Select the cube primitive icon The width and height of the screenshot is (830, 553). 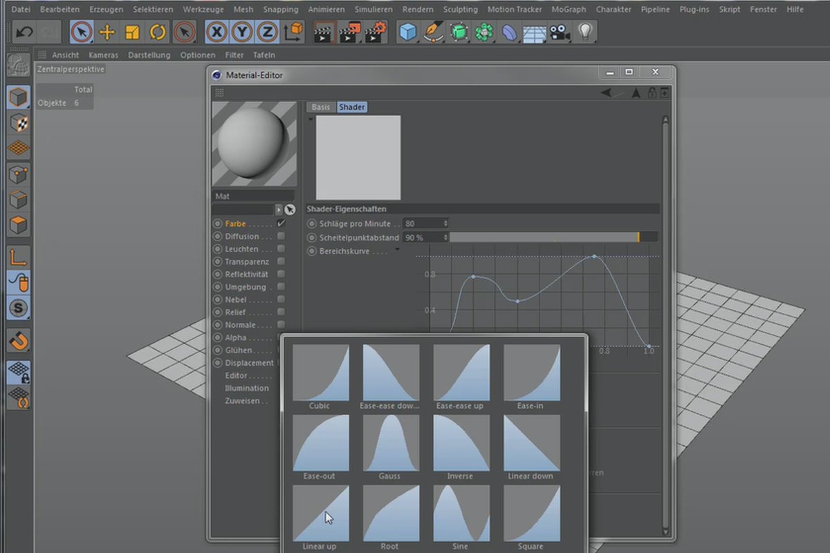pyautogui.click(x=407, y=31)
